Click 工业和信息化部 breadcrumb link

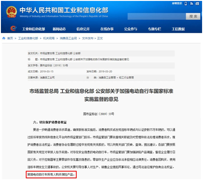(28, 38)
